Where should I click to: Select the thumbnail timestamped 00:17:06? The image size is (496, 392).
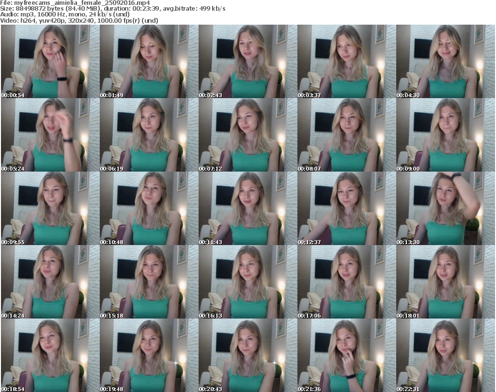click(347, 282)
